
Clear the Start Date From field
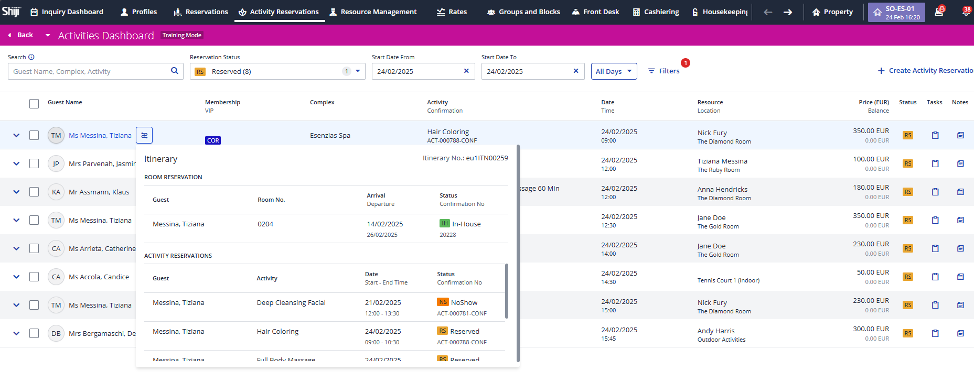tap(466, 71)
